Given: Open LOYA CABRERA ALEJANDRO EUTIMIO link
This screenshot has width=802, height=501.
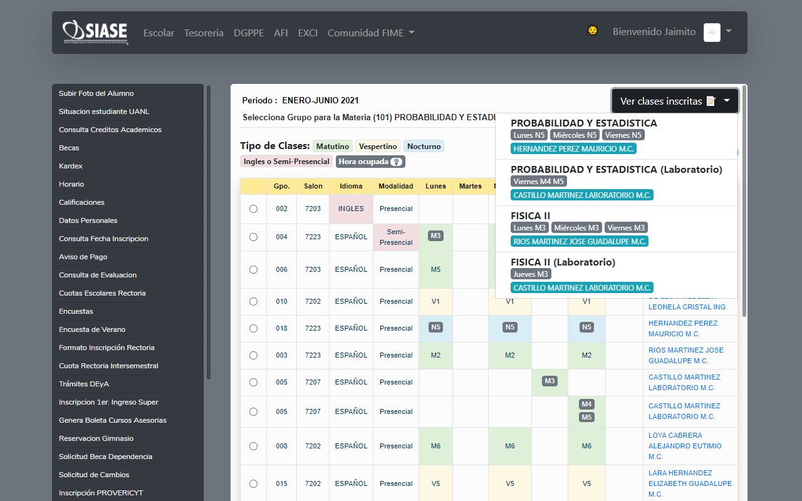Looking at the screenshot, I should tap(685, 446).
